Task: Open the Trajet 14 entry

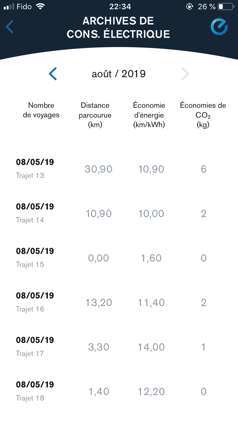Action: [35, 213]
